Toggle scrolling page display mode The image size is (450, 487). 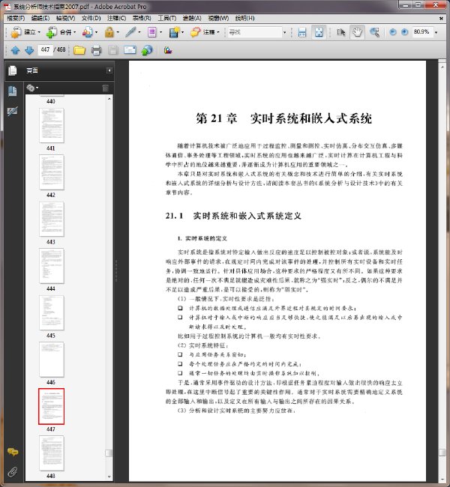click(302, 32)
